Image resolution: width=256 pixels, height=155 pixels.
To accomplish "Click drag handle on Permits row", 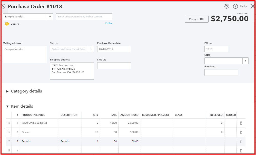I will point(9,141).
